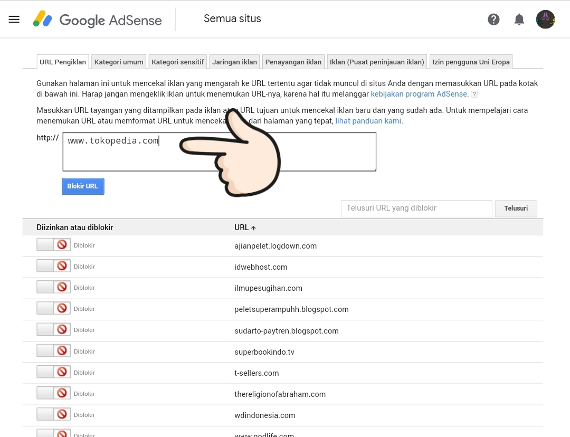Click the Telusuri URL yang diblokir field
570x437 pixels.
click(x=416, y=208)
